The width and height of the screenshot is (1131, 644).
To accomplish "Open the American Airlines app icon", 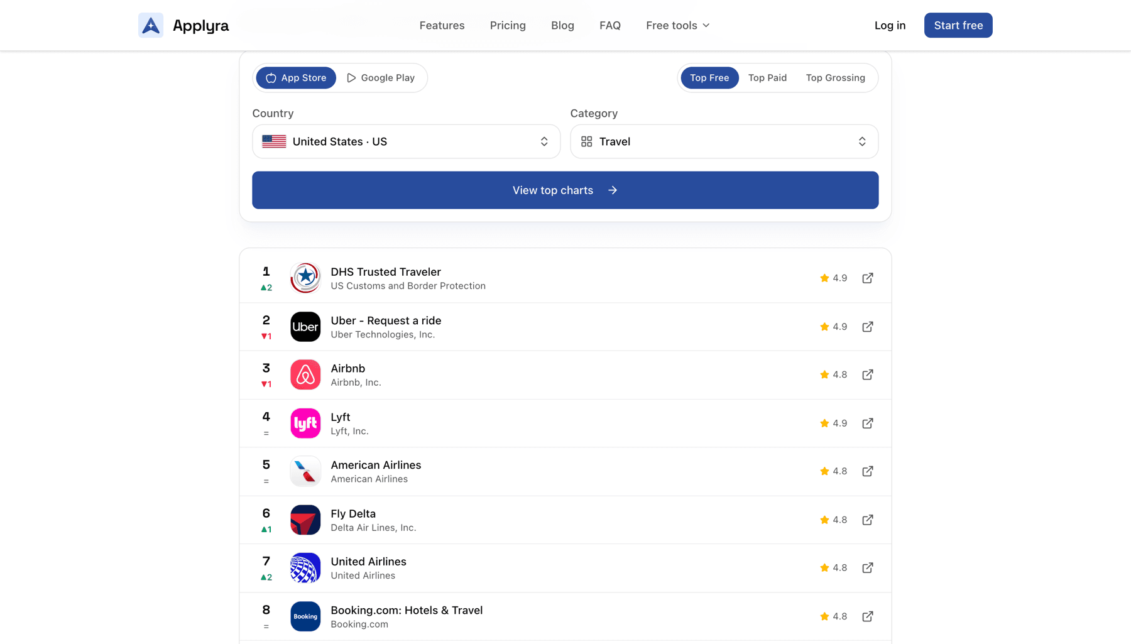I will (305, 471).
